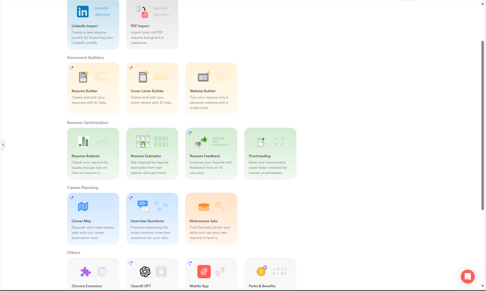
Task: Click the Kickresume Jobs briefcase icon
Action: pyautogui.click(x=204, y=207)
